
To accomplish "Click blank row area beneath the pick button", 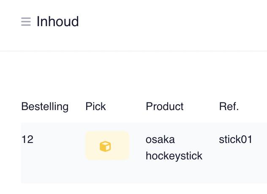I will click(x=107, y=172).
